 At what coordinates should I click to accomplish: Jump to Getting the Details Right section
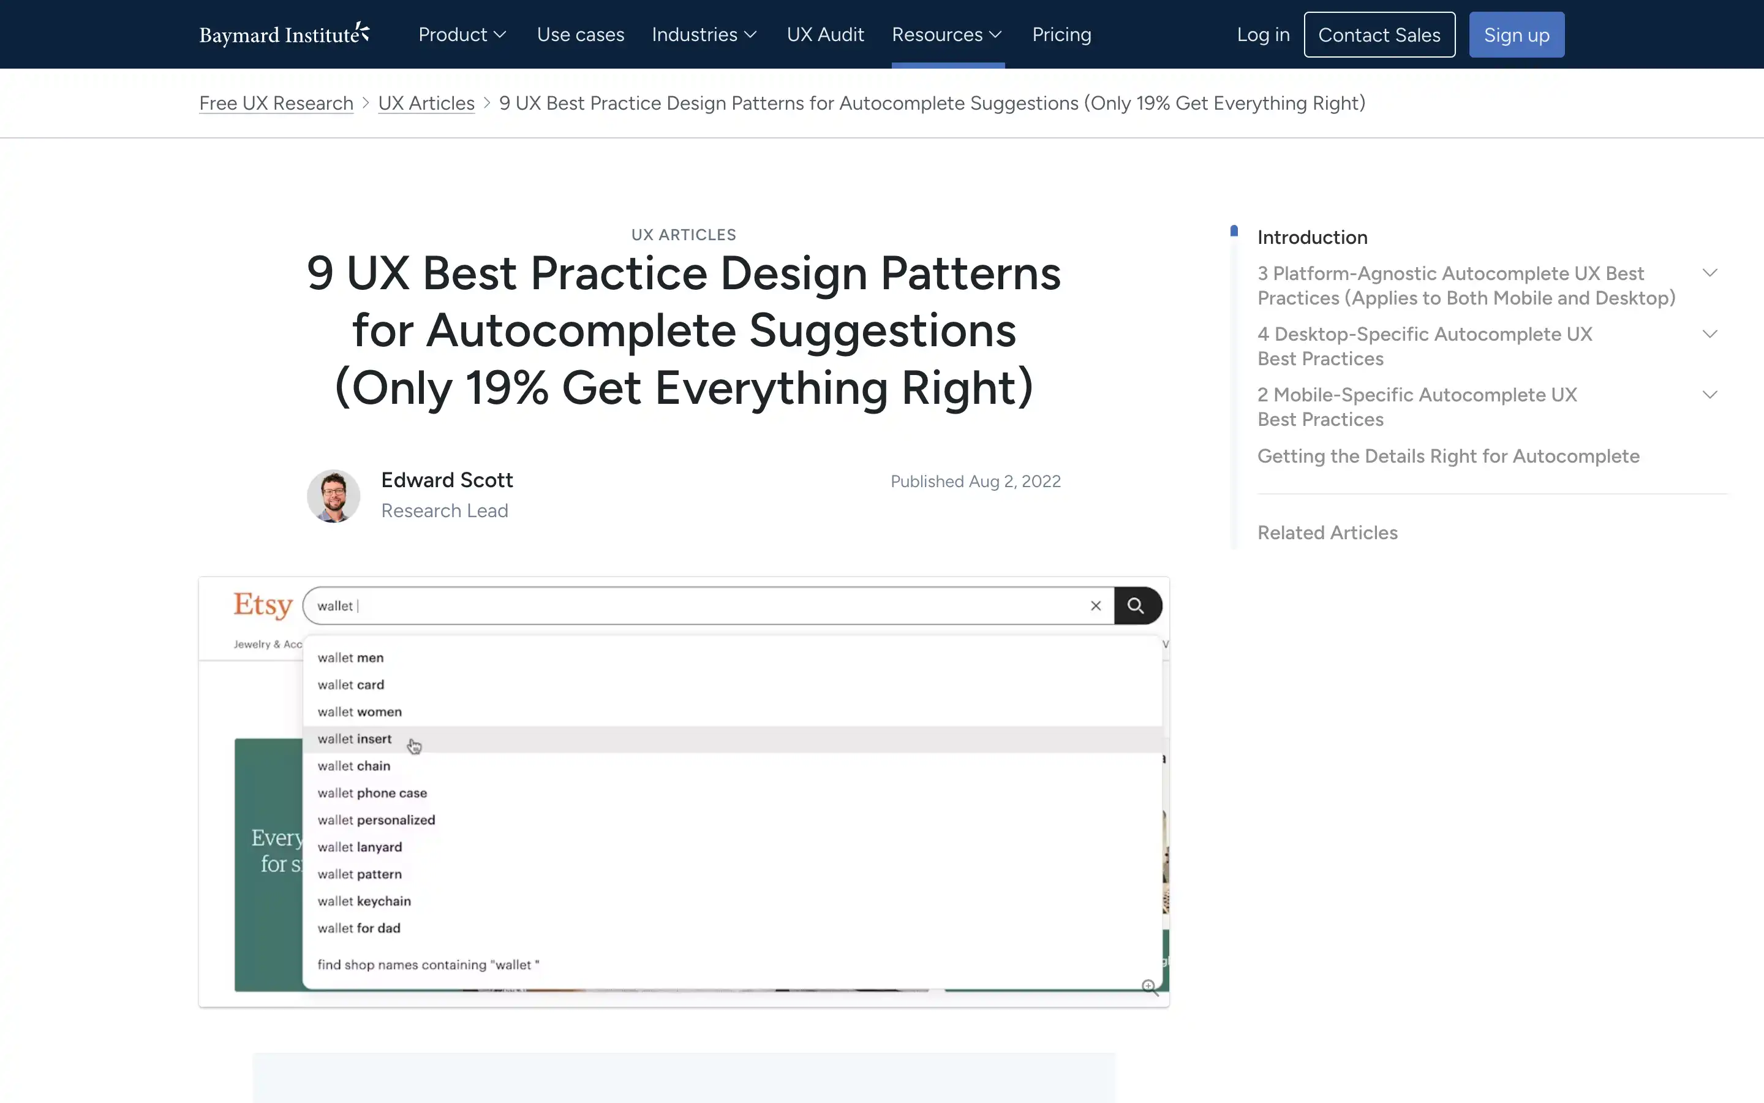coord(1449,456)
